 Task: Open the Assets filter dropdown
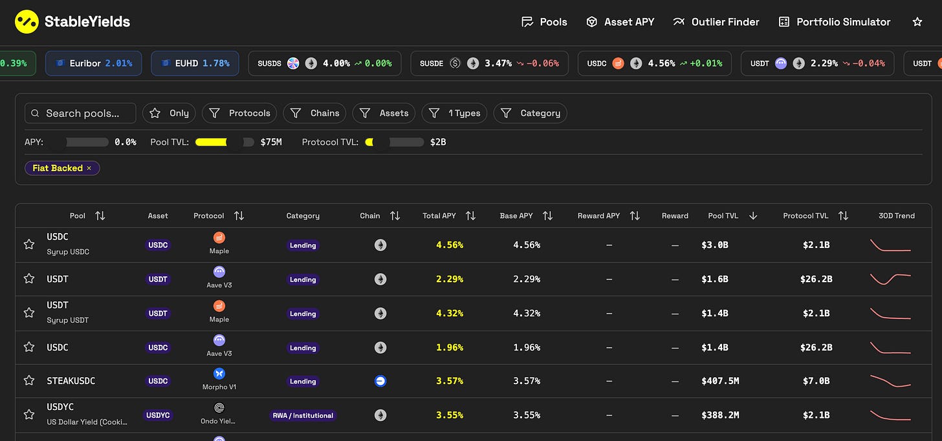(384, 113)
